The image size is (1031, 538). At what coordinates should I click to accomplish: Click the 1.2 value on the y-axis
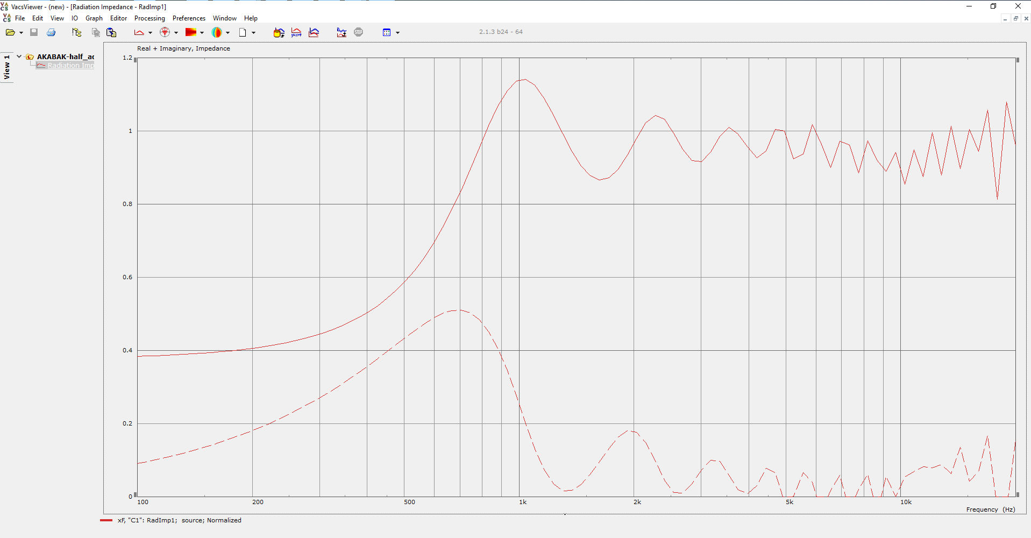(127, 58)
